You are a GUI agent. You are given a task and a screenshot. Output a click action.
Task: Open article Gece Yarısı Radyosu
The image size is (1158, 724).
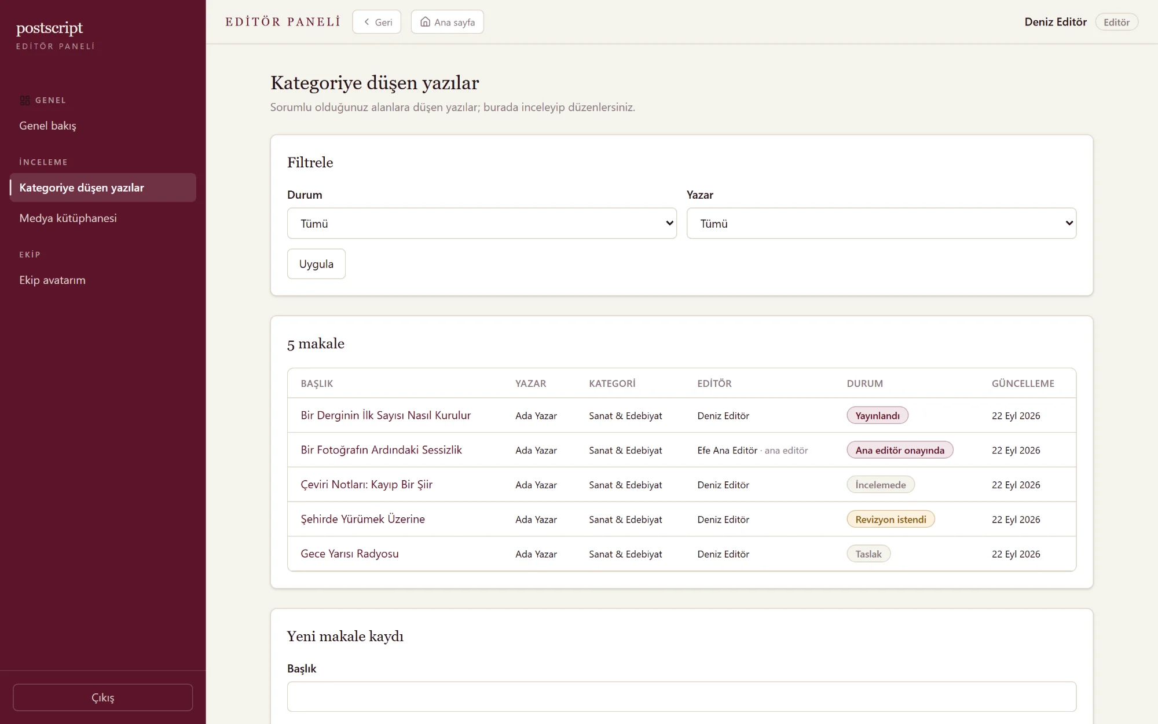click(350, 554)
